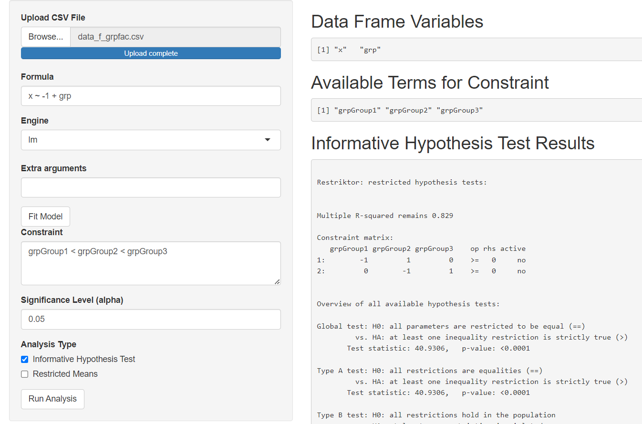This screenshot has height=424, width=642.
Task: Select the Available Terms for Constraint heading
Action: [x=430, y=83]
